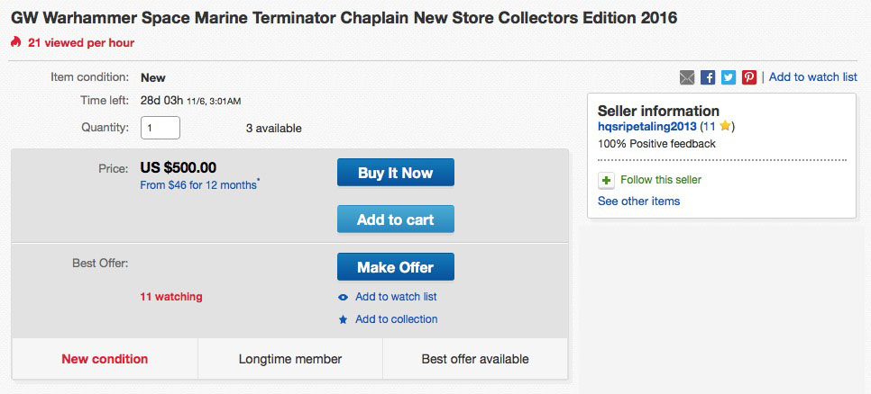This screenshot has height=394, width=871.
Task: Open the Make Offer button
Action: 396,267
